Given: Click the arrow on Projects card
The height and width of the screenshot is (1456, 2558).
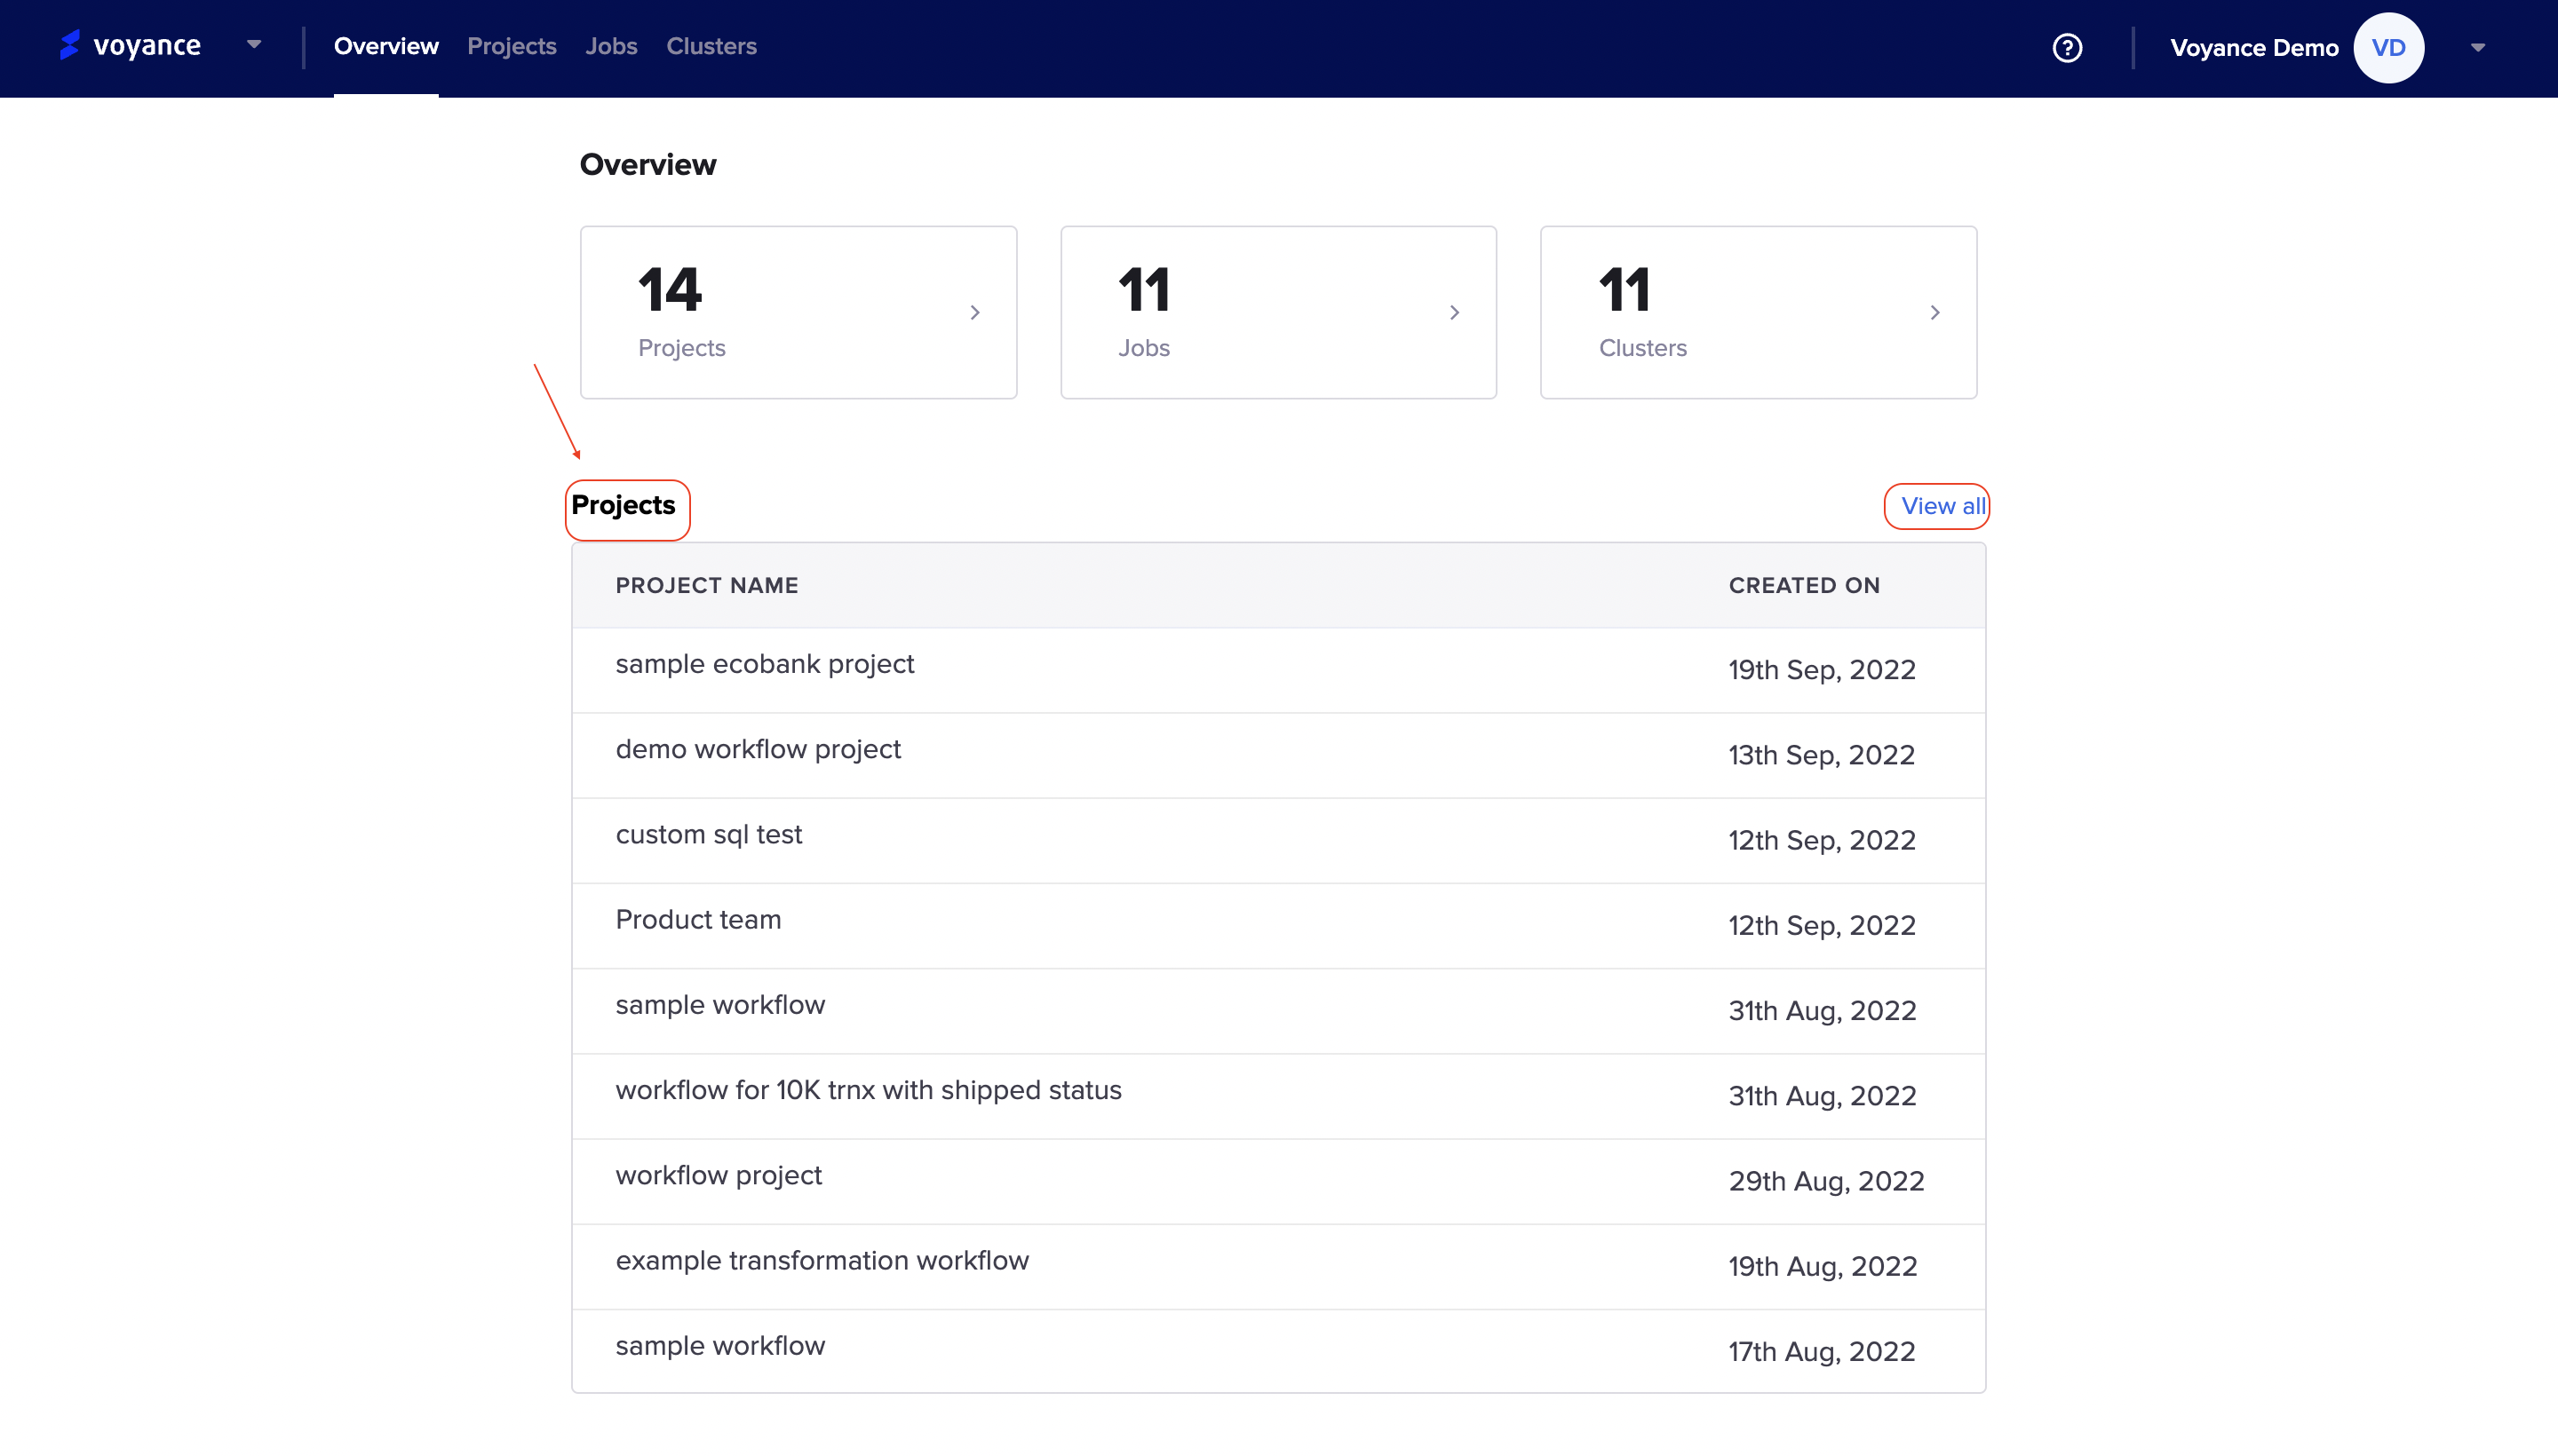Looking at the screenshot, I should point(974,313).
